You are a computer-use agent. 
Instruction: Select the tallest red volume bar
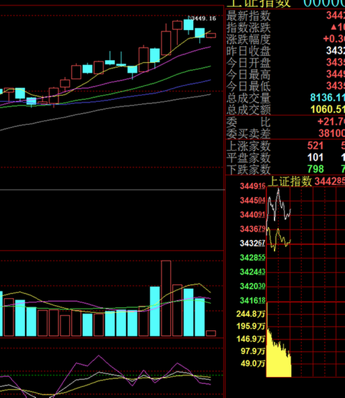(x=166, y=298)
